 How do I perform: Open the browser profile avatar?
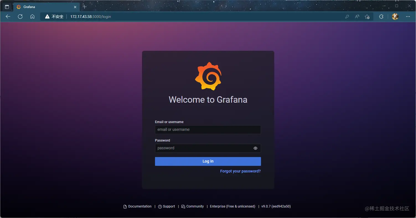[395, 17]
